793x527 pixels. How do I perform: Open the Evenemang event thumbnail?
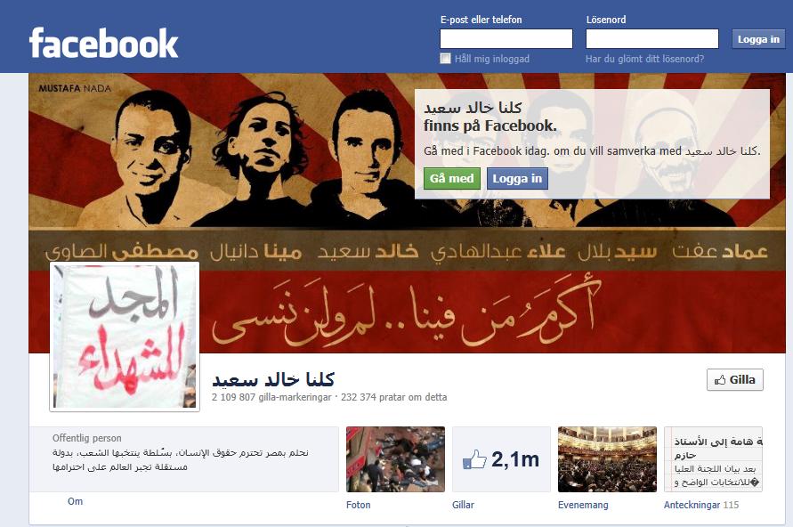607,459
